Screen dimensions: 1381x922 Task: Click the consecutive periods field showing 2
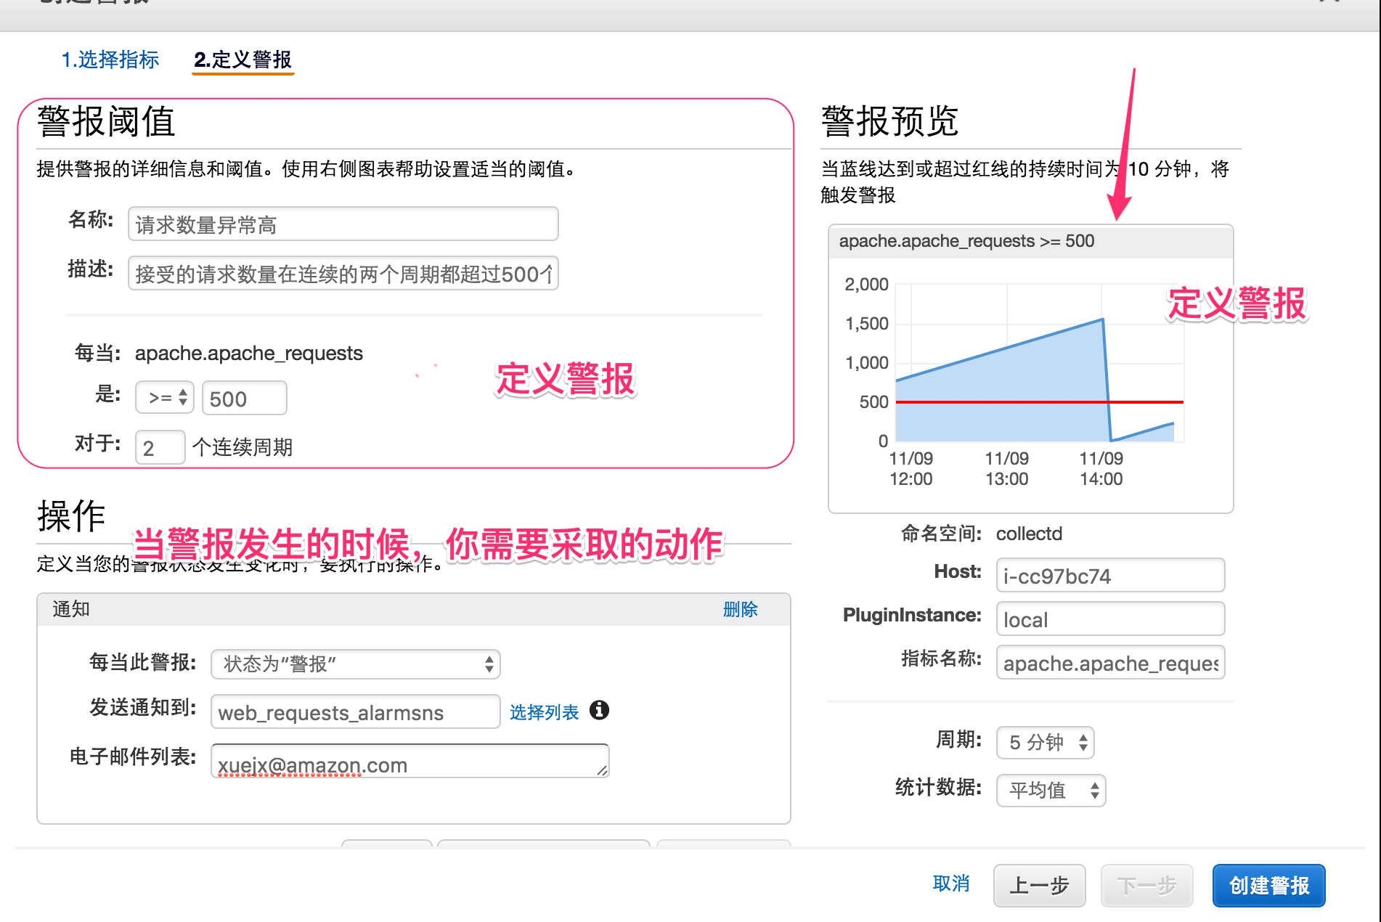pos(160,447)
